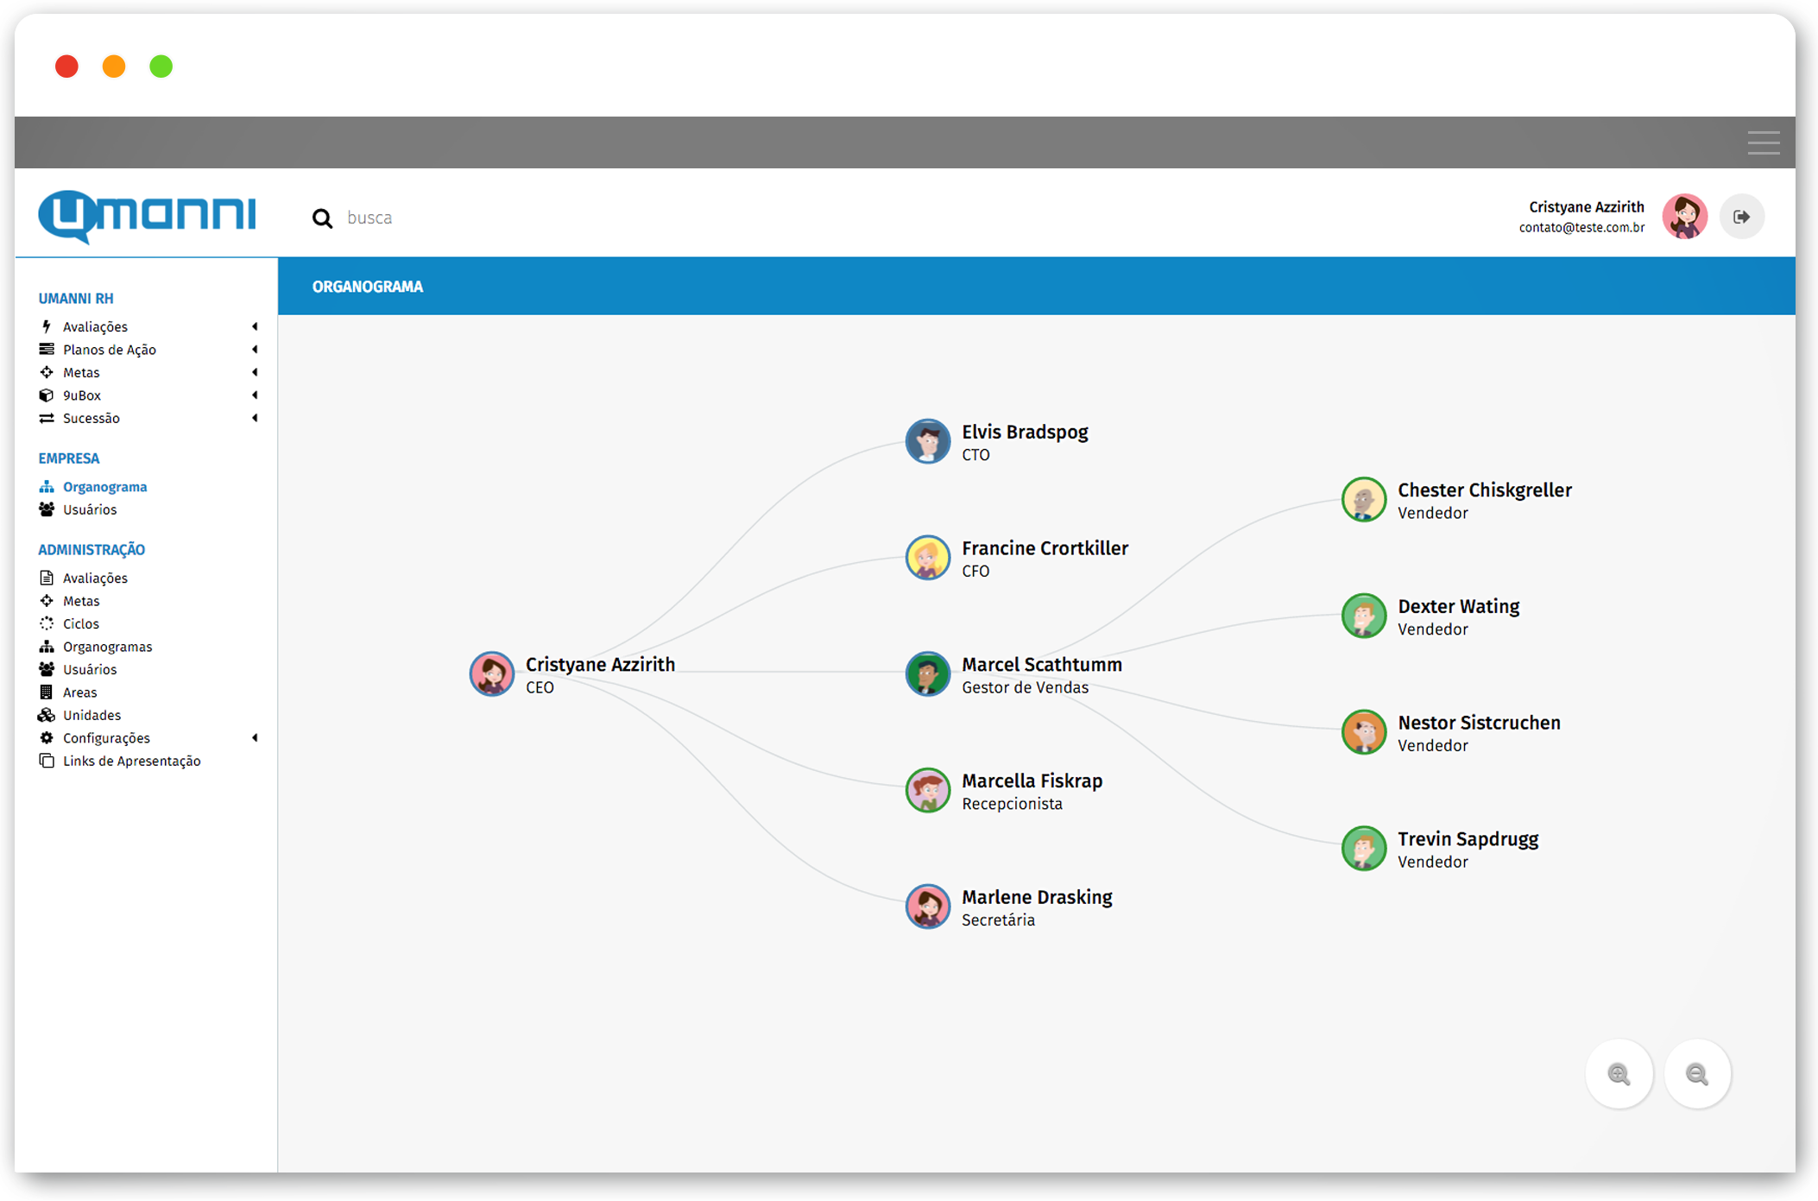Click the zoom in magnifier button
Viewport: 1818px width, 1201px height.
coord(1619,1073)
